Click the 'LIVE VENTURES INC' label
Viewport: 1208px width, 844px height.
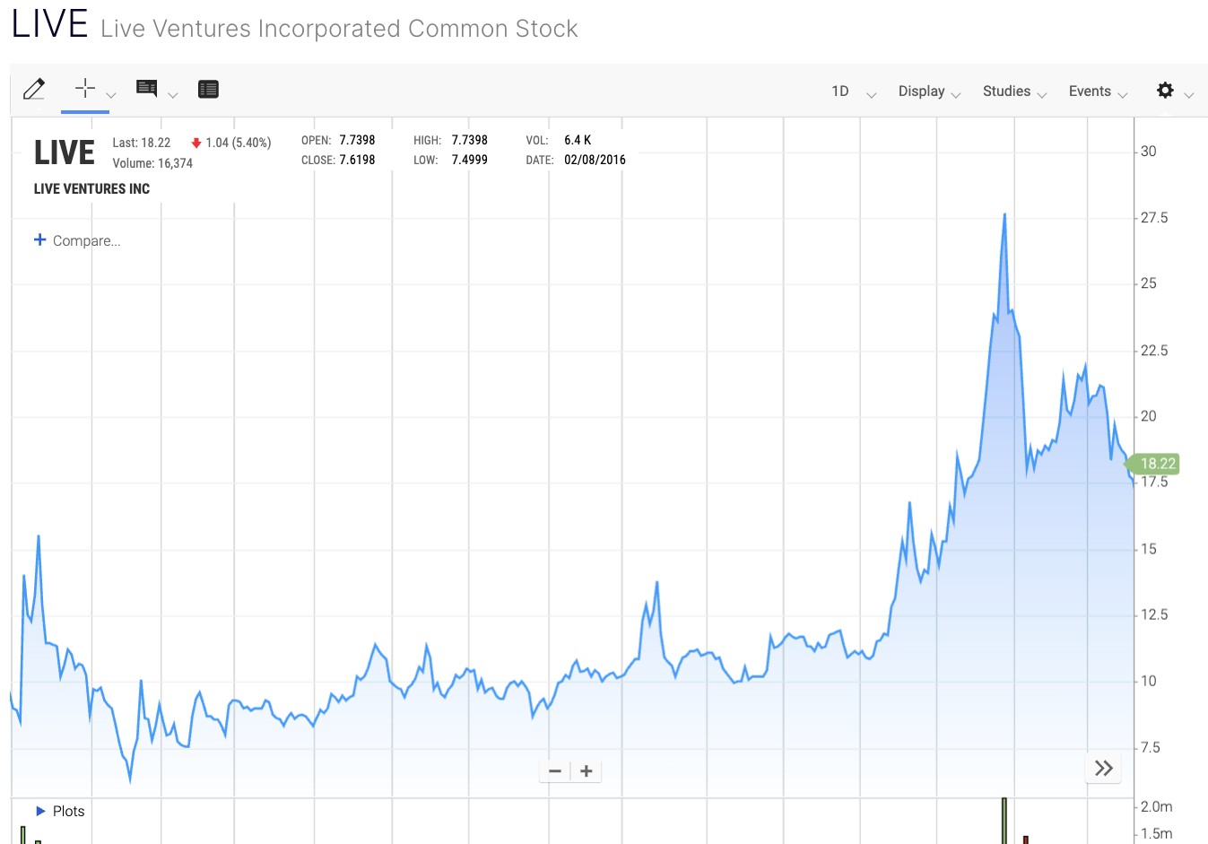91,189
